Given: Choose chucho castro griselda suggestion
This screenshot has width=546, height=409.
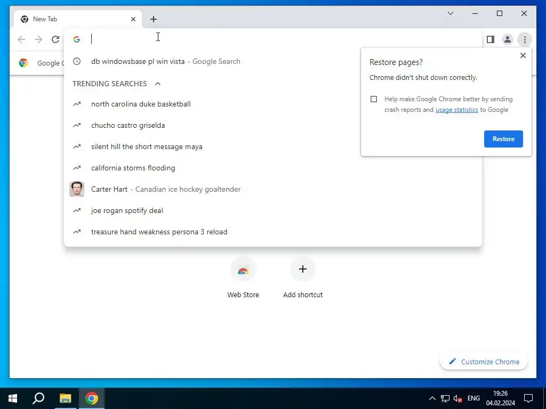Looking at the screenshot, I should tap(273, 125).
